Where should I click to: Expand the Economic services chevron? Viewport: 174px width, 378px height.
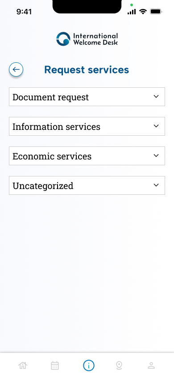point(156,155)
